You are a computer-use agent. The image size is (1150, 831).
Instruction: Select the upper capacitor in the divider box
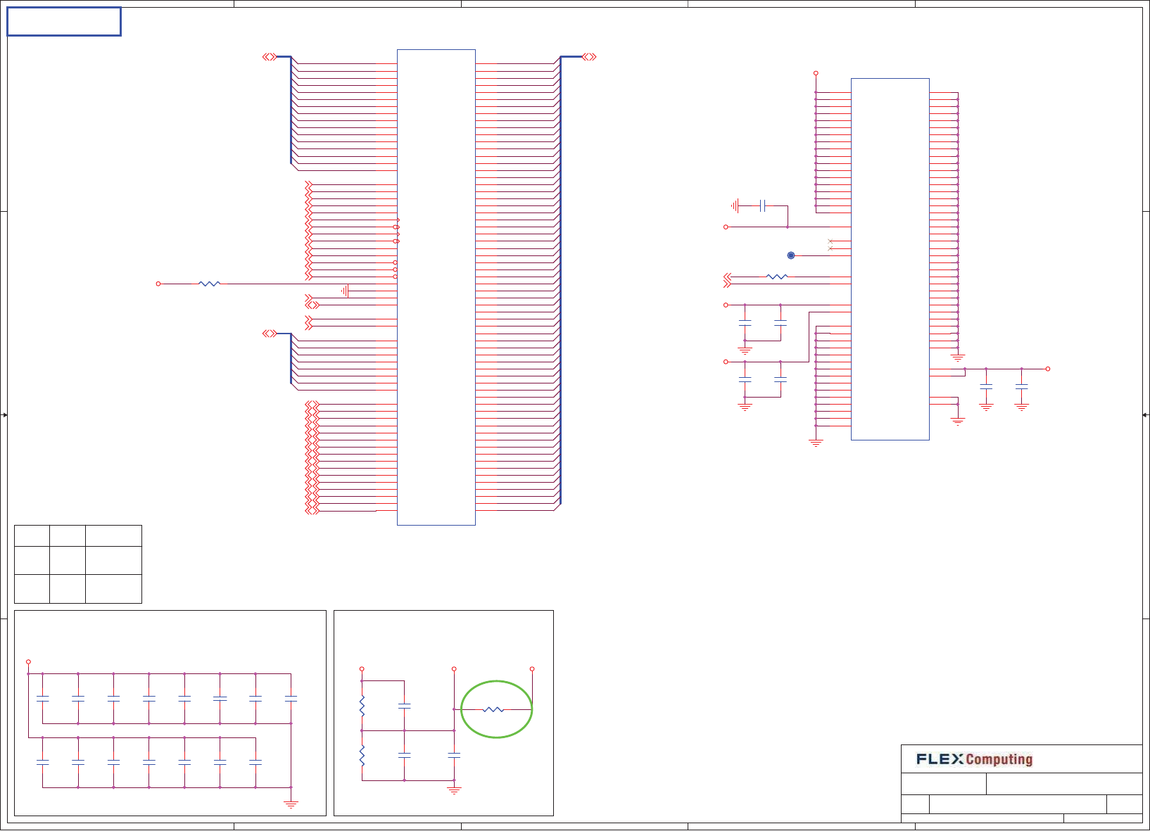point(404,706)
